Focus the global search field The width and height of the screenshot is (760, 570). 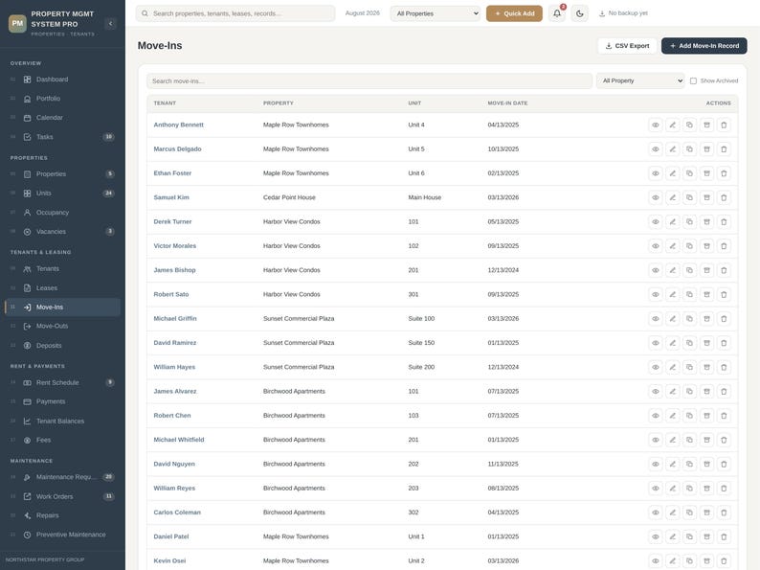pyautogui.click(x=235, y=13)
